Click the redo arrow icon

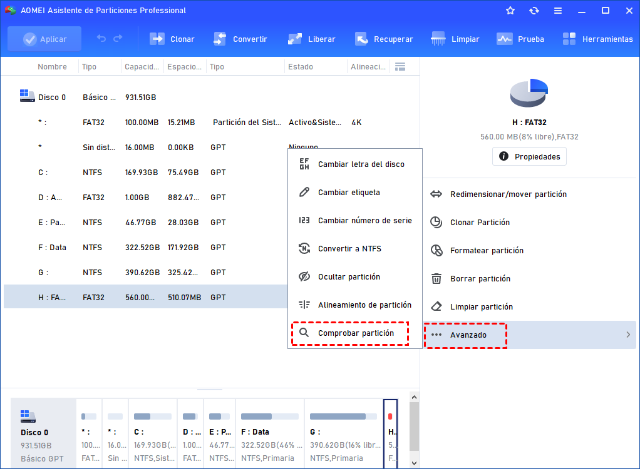tap(118, 39)
